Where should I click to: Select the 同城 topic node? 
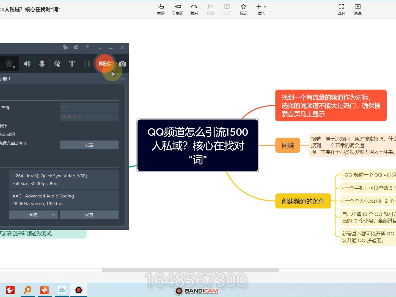pyautogui.click(x=288, y=145)
